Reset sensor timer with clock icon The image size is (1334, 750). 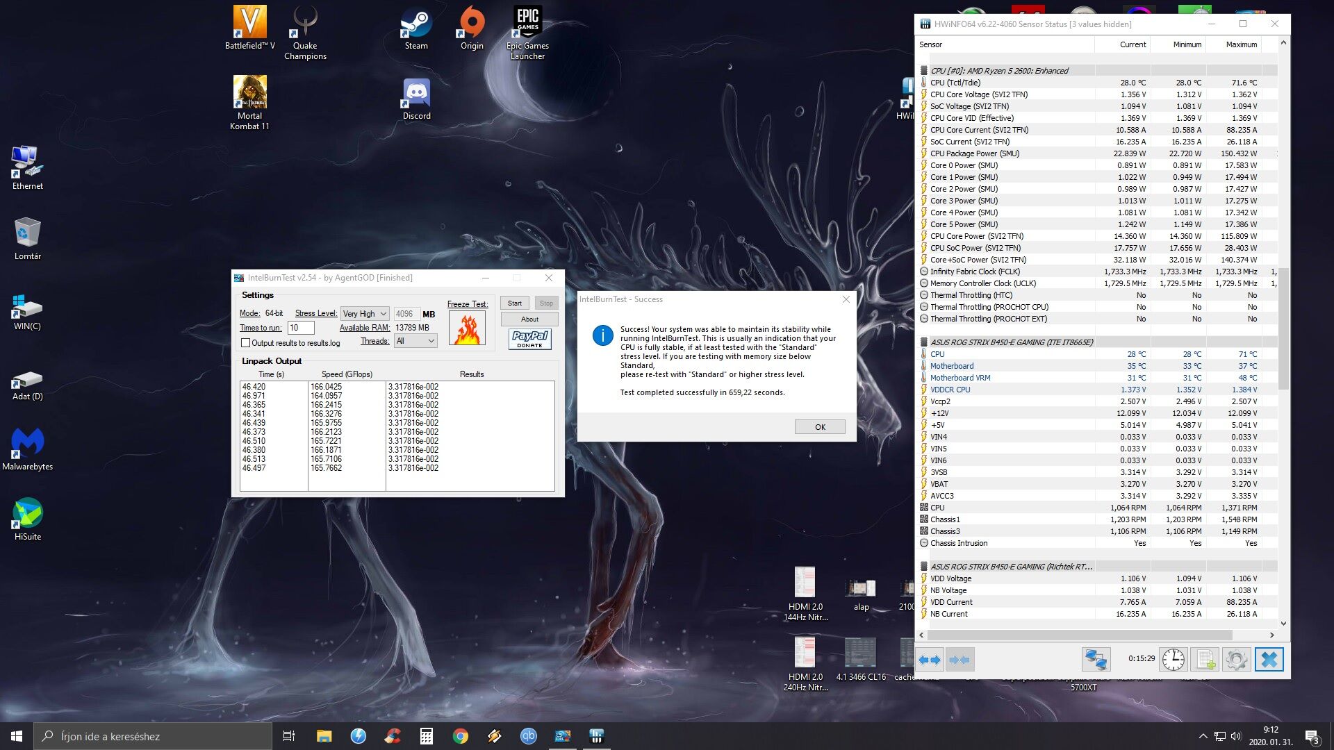coord(1174,660)
